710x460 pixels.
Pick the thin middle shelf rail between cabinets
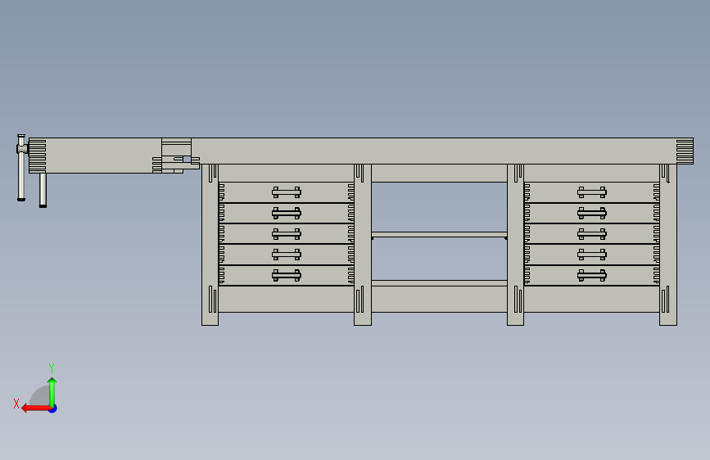(439, 235)
